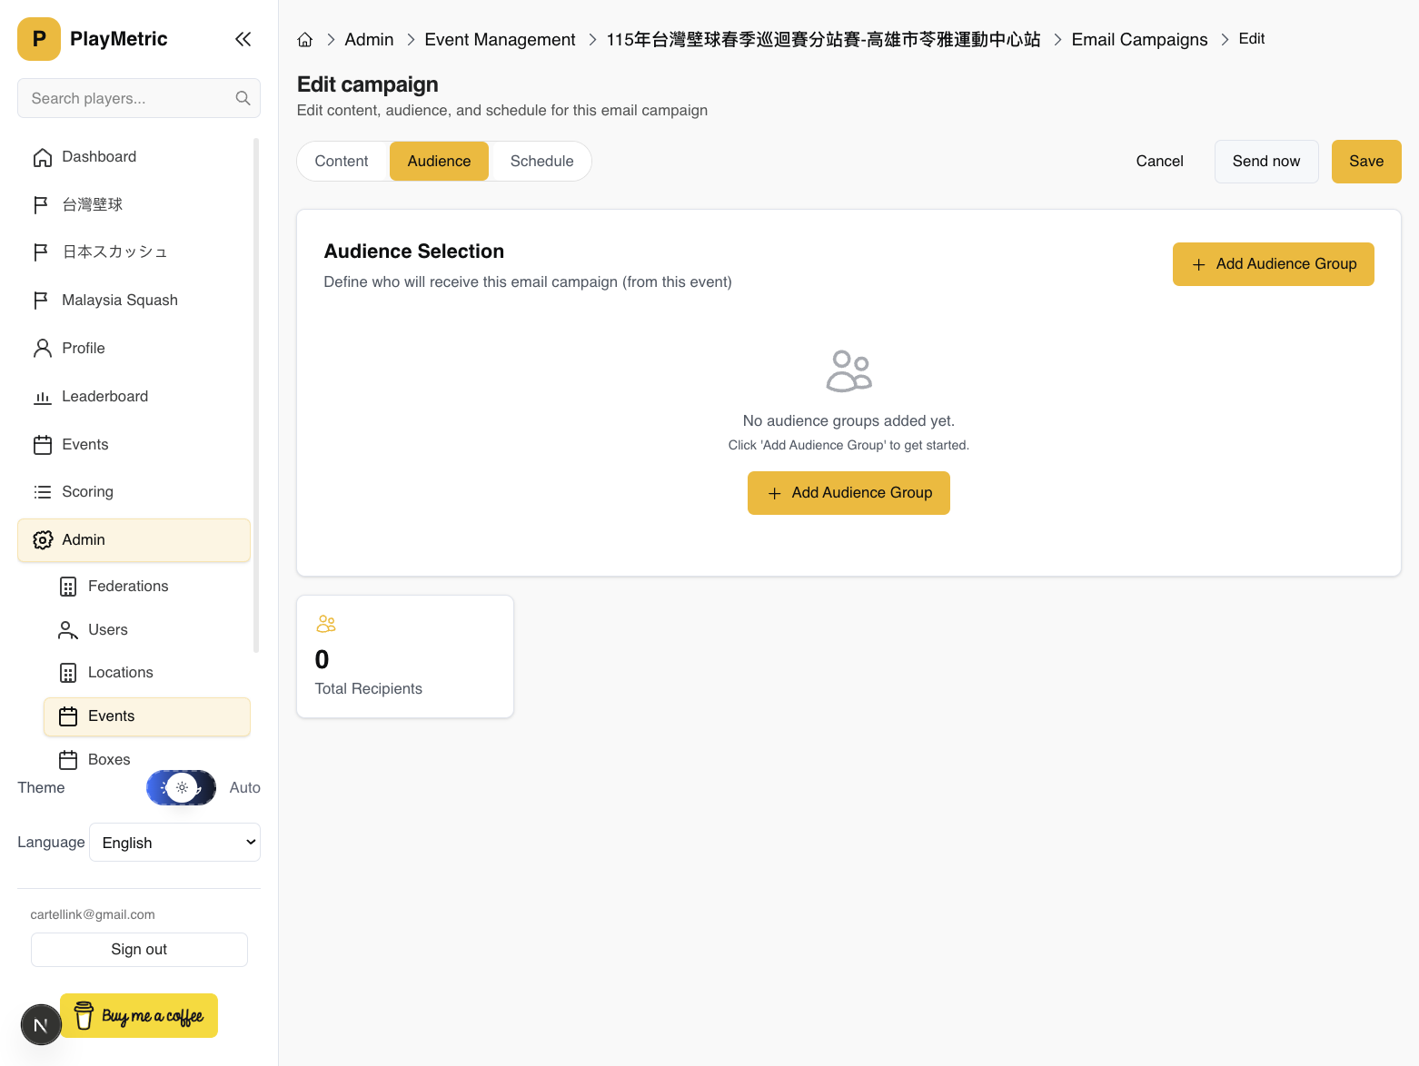Screen dimensions: 1419x1066
Task: Switch to the Content tab
Action: [342, 161]
